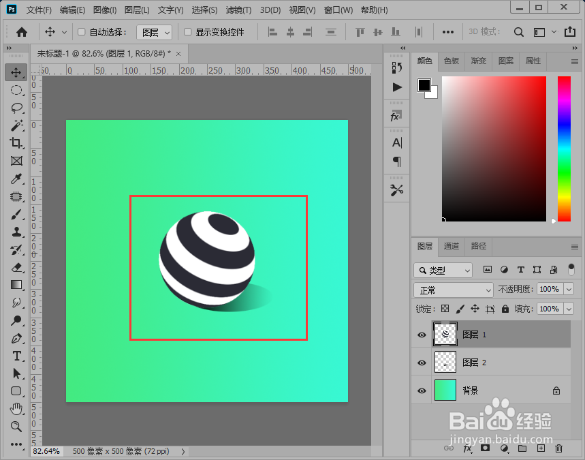Delete layer using trash icon
This screenshot has height=460, width=585.
[x=558, y=448]
